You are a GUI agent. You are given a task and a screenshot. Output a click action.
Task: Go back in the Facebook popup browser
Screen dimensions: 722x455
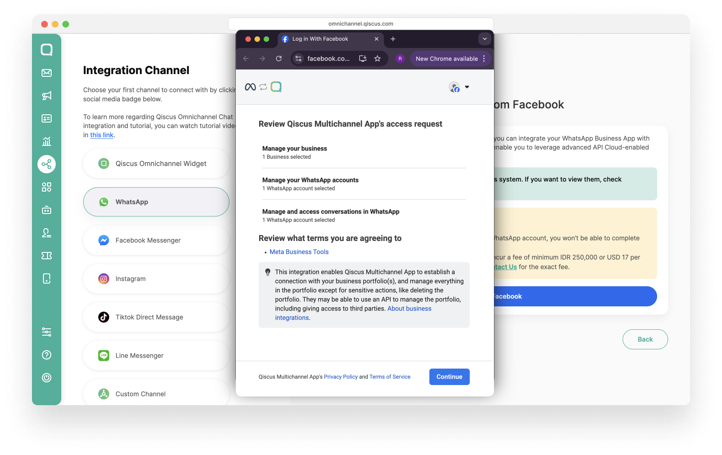coord(246,59)
